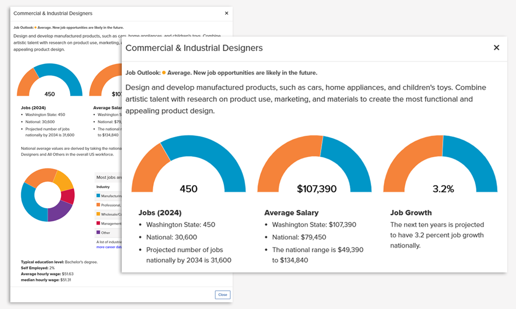Click the purple Other legend swatch
The image size is (516, 309).
coord(99,233)
